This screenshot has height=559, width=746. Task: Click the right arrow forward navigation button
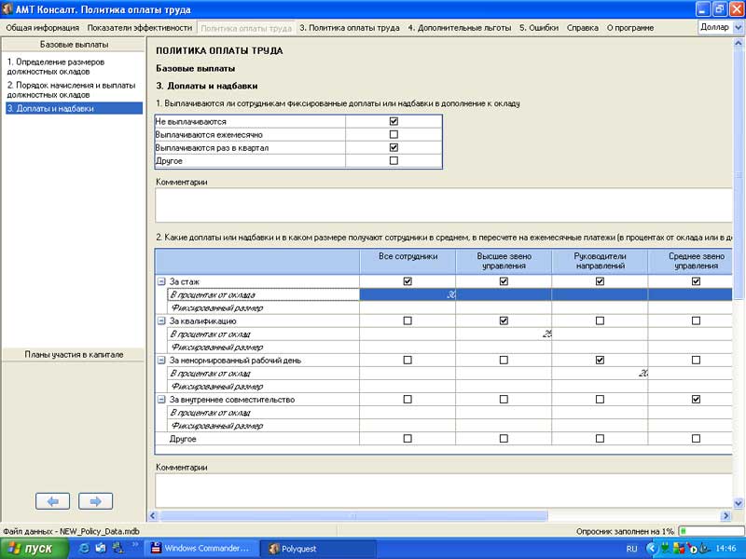tap(95, 501)
